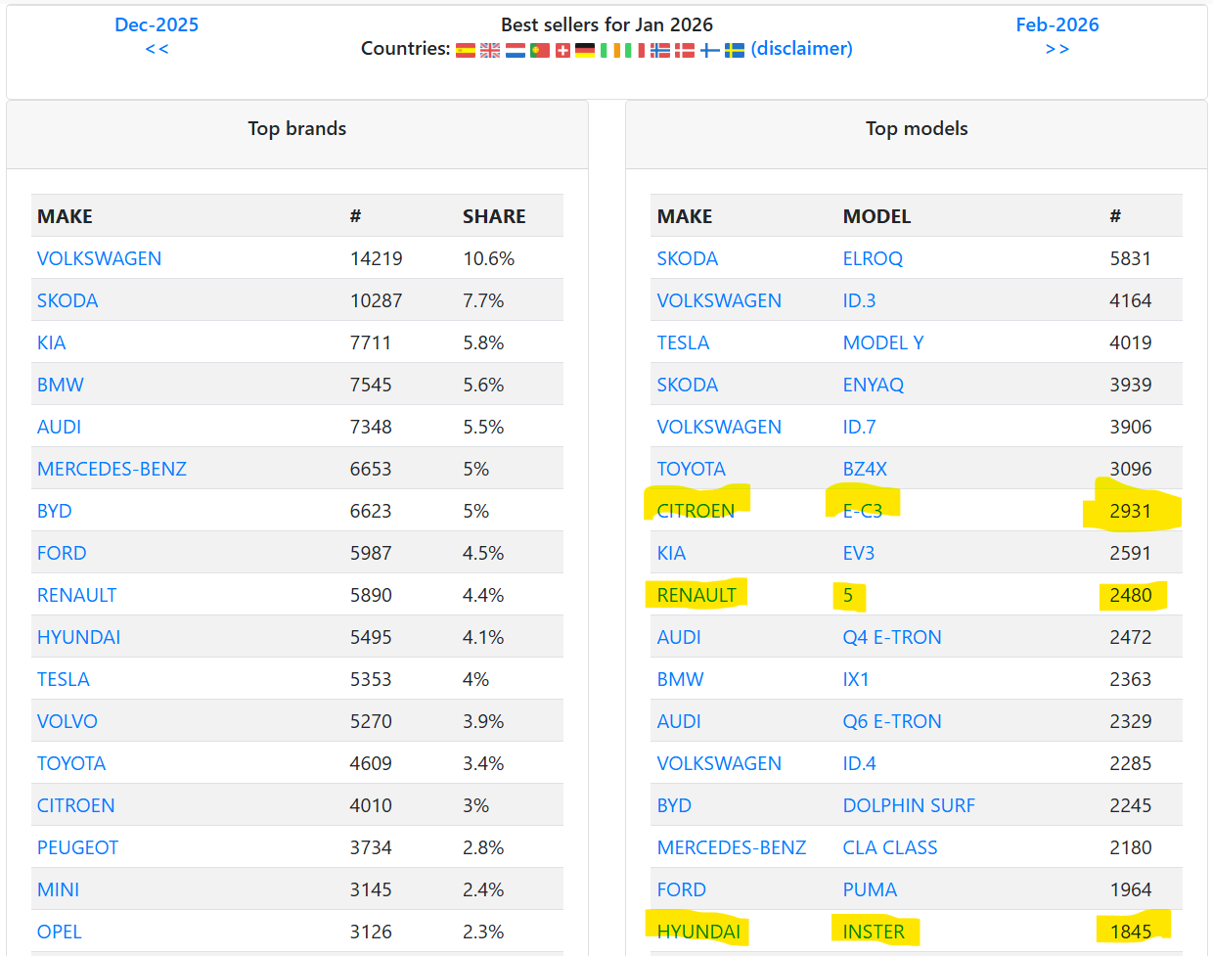Click the Germany flag icon

[x=585, y=50]
